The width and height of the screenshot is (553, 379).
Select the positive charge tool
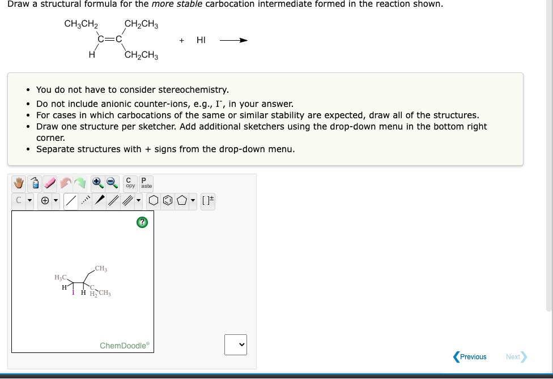(45, 200)
